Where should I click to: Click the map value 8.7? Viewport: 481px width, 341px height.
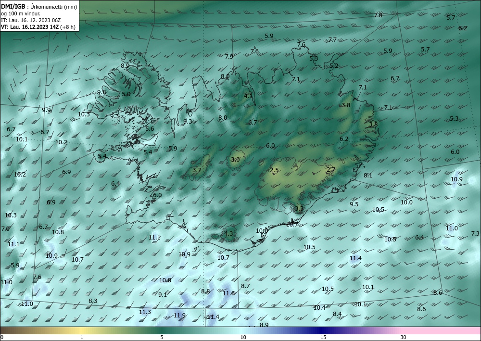[x=245, y=286]
